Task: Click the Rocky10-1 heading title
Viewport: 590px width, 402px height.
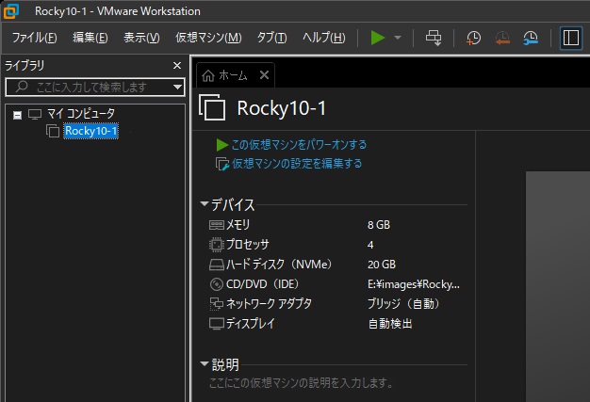Action: 281,108
